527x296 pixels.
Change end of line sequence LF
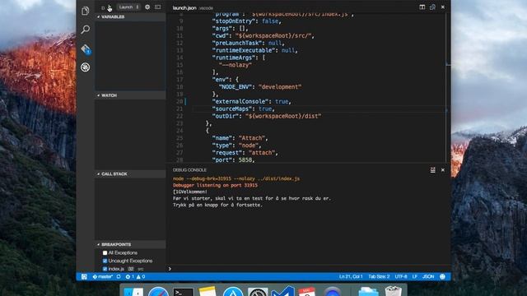(415, 277)
